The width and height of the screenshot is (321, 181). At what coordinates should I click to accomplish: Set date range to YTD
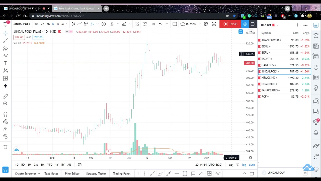tap(50, 165)
